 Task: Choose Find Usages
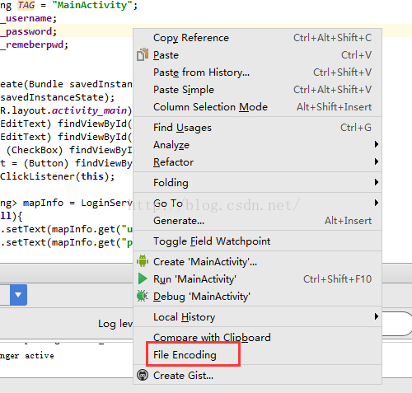click(x=258, y=128)
